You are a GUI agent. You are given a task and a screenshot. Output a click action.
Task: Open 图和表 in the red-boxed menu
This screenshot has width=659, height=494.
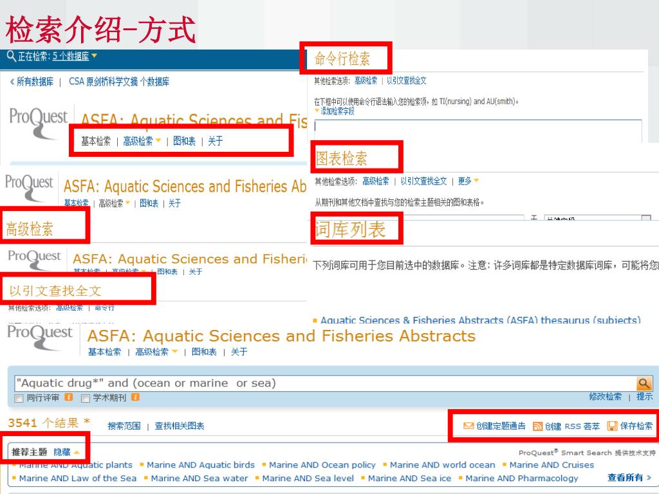tap(184, 141)
